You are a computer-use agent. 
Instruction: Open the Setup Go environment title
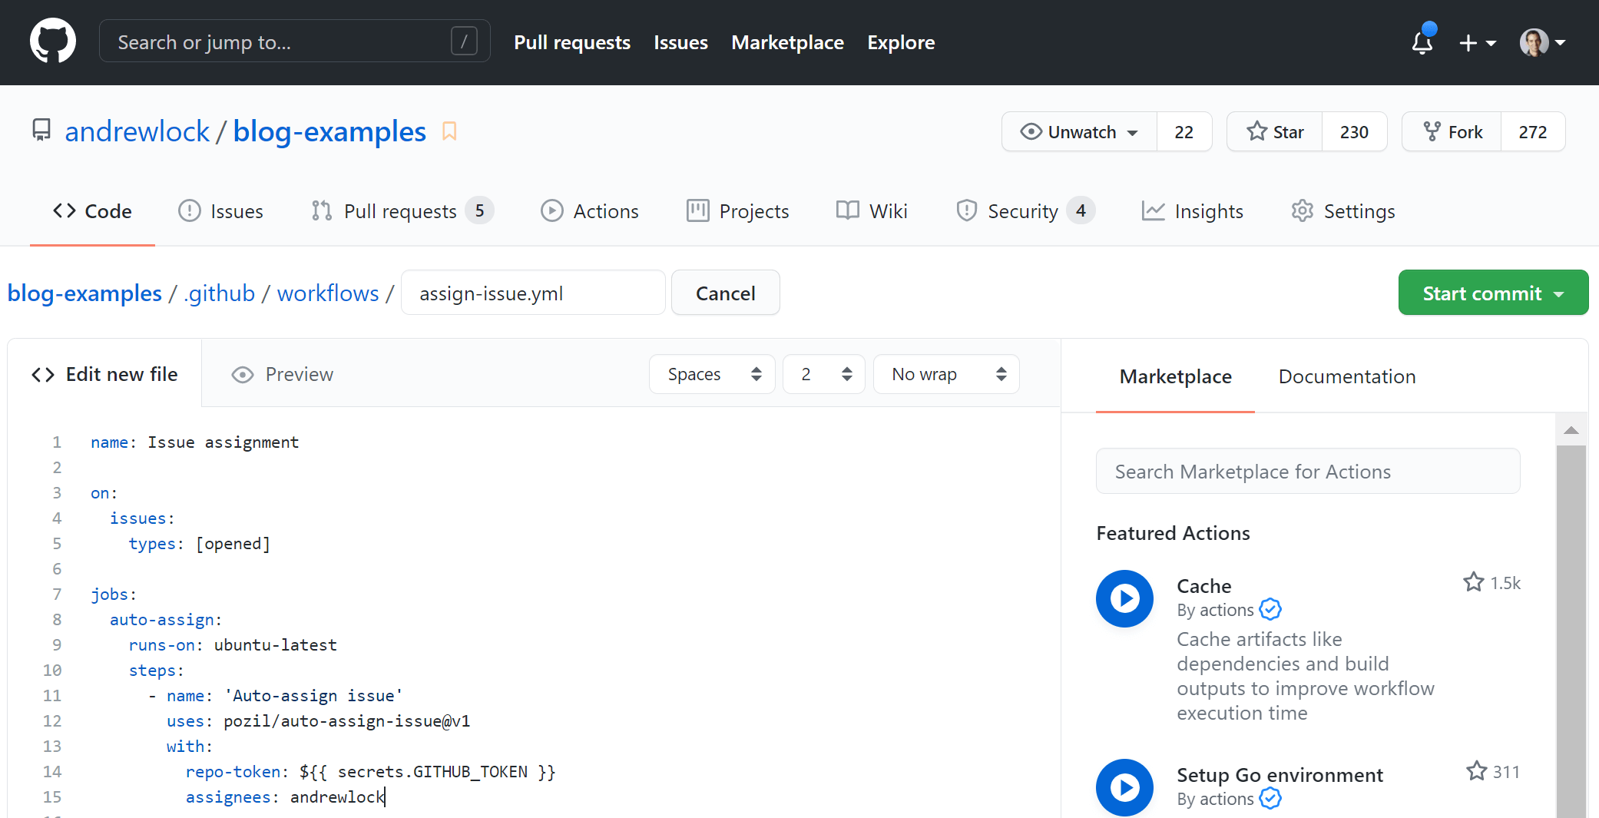1280,775
